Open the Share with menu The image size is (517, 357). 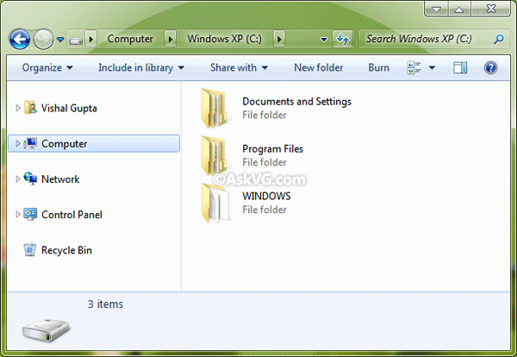239,67
